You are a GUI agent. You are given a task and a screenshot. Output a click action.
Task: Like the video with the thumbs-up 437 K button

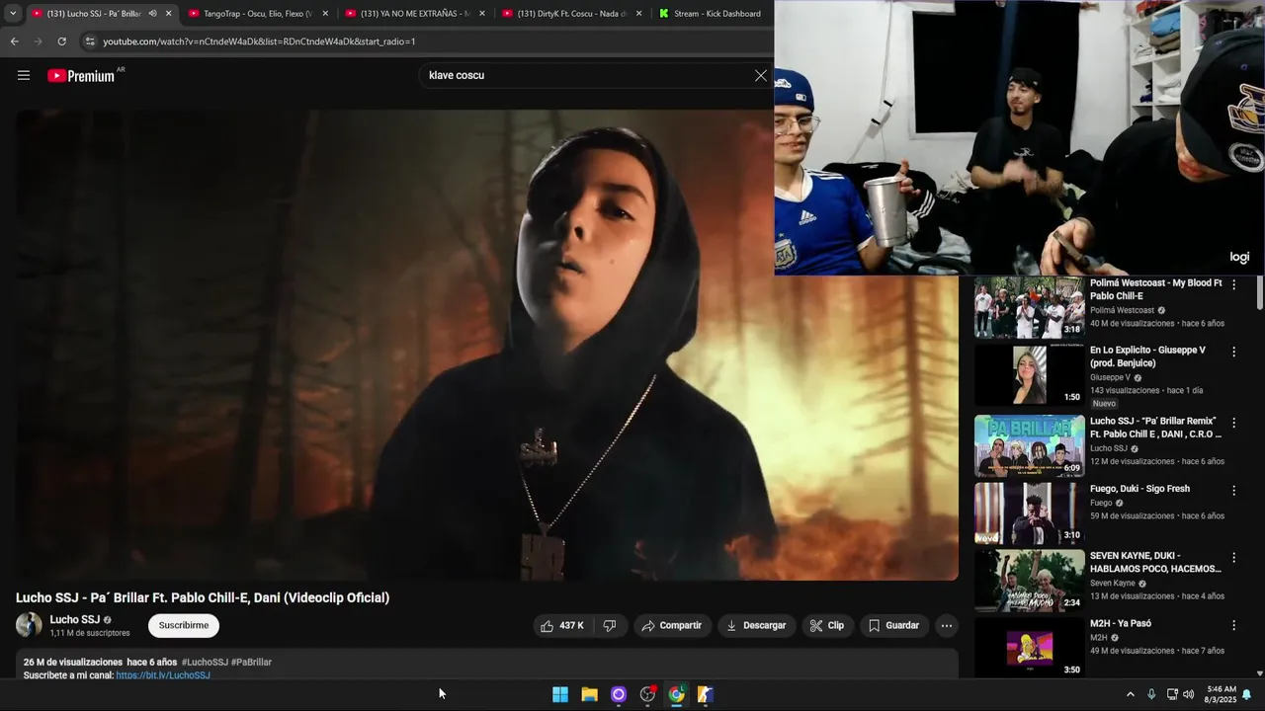(561, 625)
